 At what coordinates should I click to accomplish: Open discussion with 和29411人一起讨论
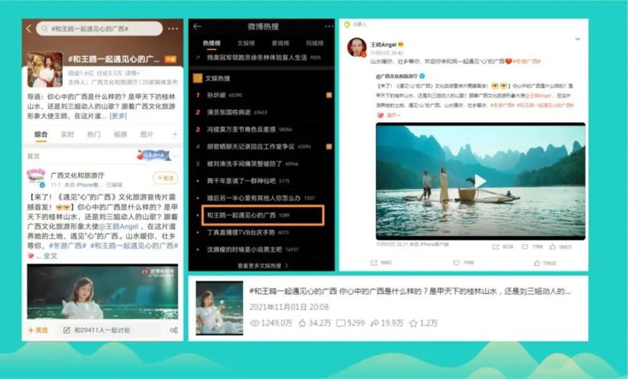pyautogui.click(x=97, y=330)
